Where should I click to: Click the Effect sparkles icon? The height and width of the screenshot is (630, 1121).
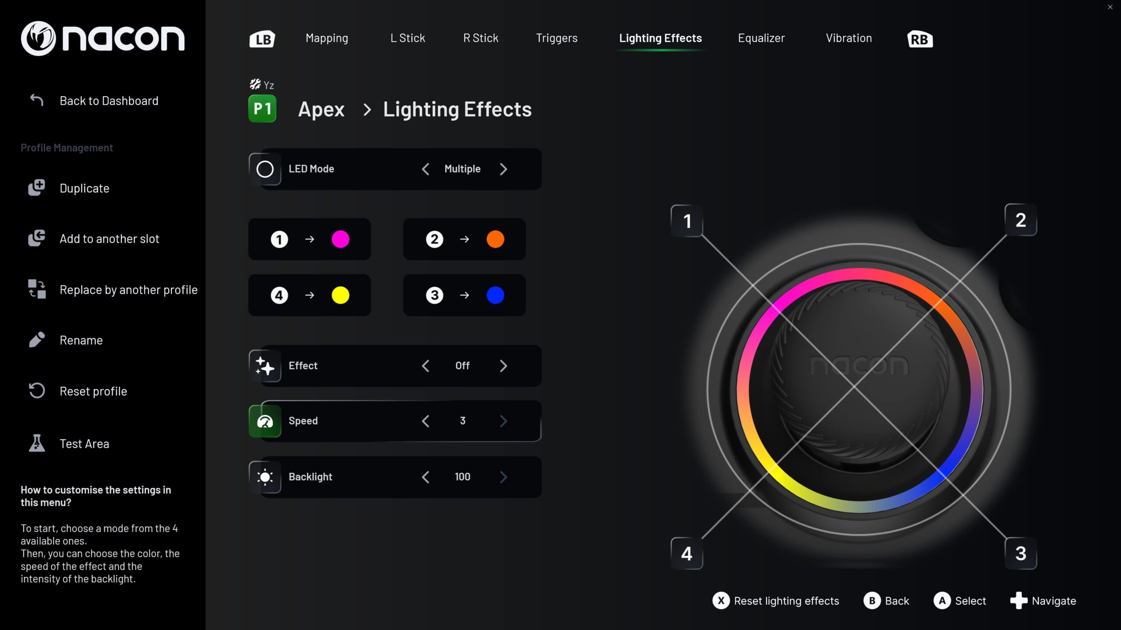click(x=265, y=366)
